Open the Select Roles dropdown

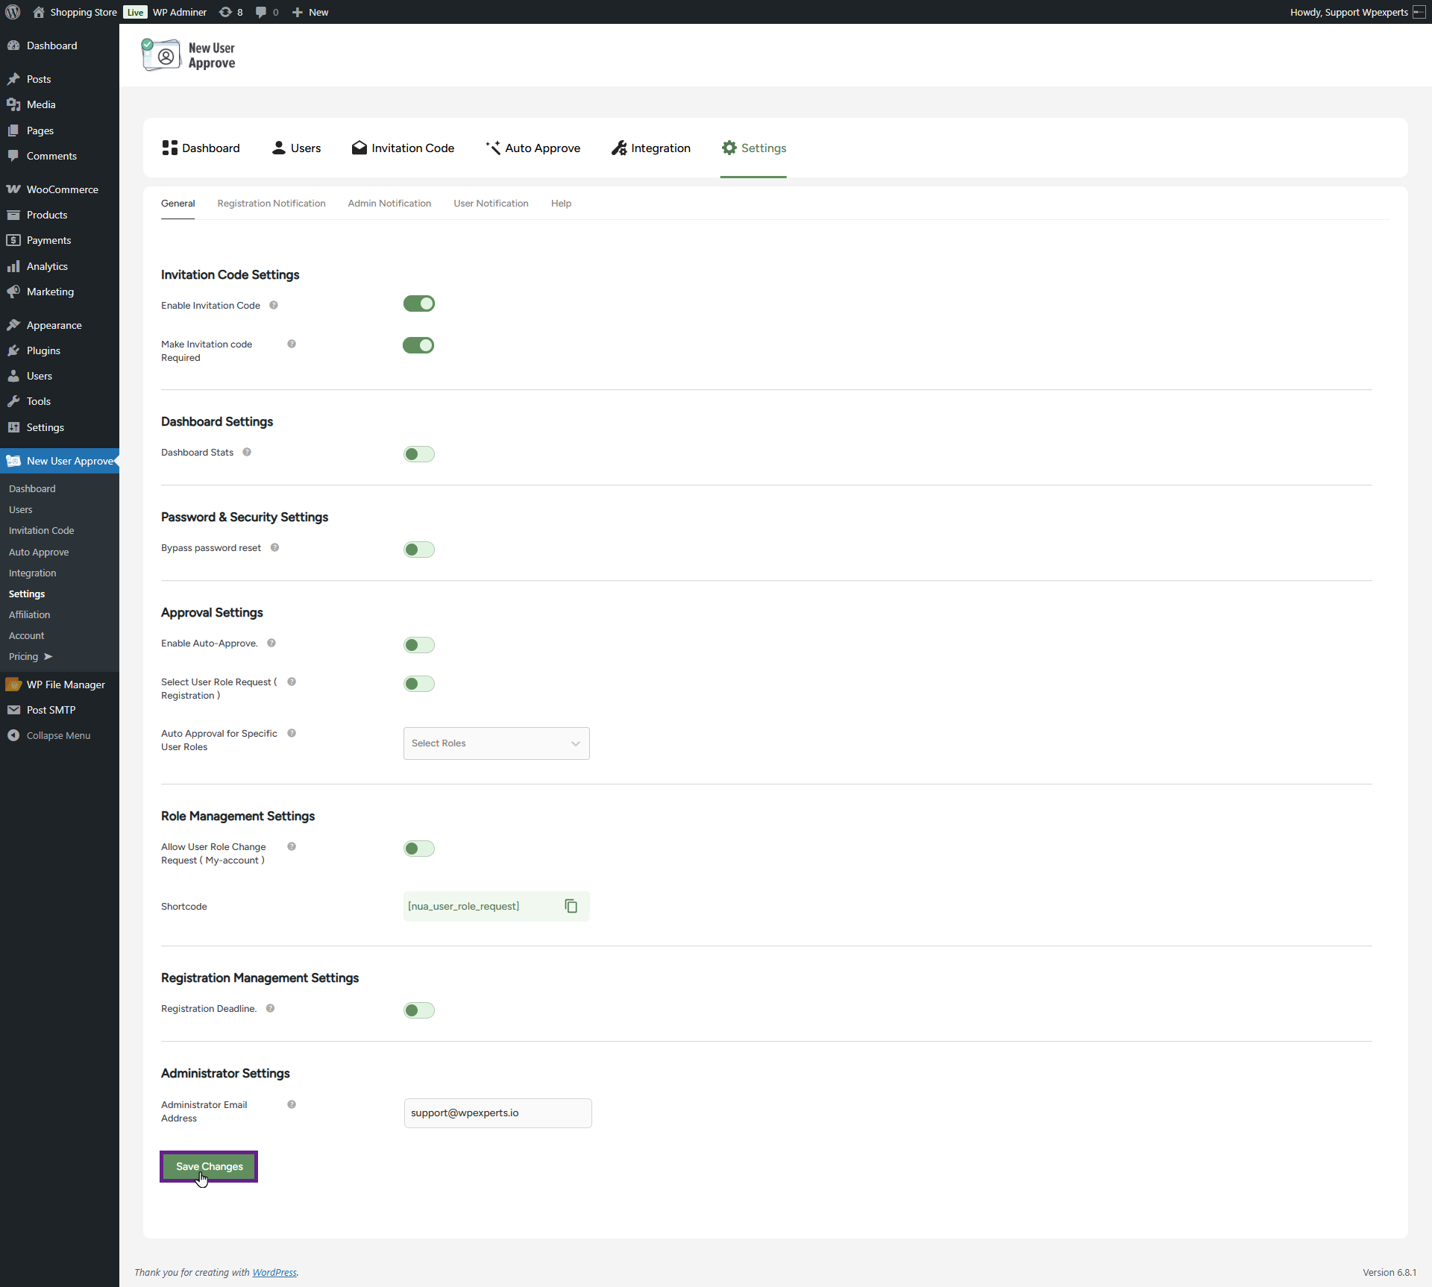(496, 743)
